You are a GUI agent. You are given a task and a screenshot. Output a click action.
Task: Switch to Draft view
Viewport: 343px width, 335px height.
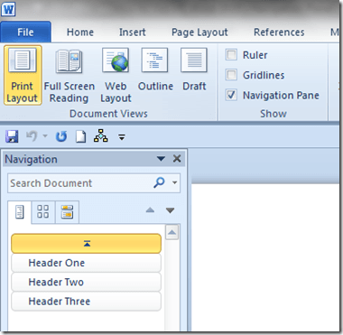click(x=194, y=70)
